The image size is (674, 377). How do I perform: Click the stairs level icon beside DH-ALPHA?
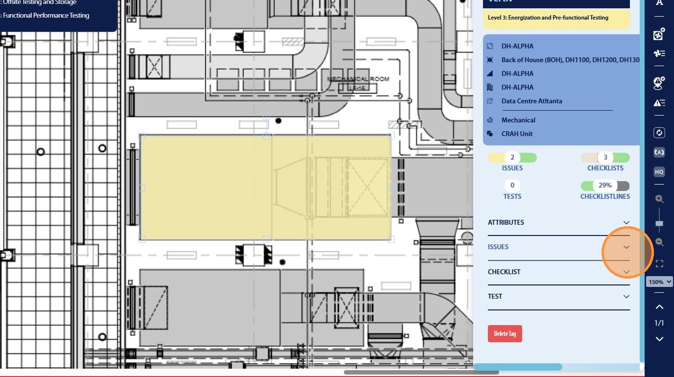(x=490, y=73)
